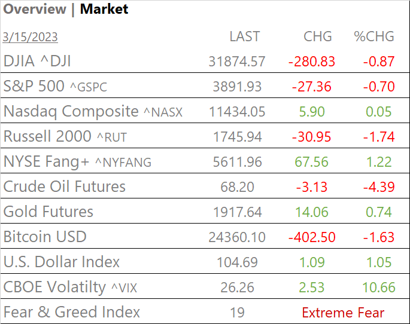
Task: Click U.S. Dollar Index label
Action: tap(62, 262)
